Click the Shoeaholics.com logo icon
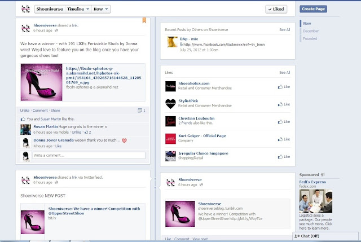 tap(170, 86)
